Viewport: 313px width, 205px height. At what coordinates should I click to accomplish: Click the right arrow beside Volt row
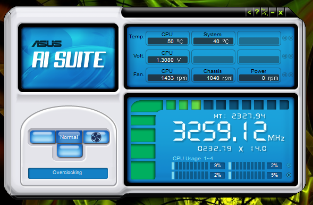[x=291, y=56]
